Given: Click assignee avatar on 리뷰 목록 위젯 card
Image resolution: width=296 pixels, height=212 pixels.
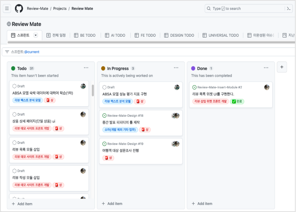Looking at the screenshot, I should tap(267, 87).
